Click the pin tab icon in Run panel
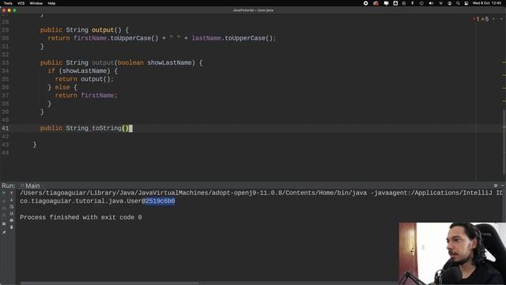506x285 pixels. pos(4,232)
